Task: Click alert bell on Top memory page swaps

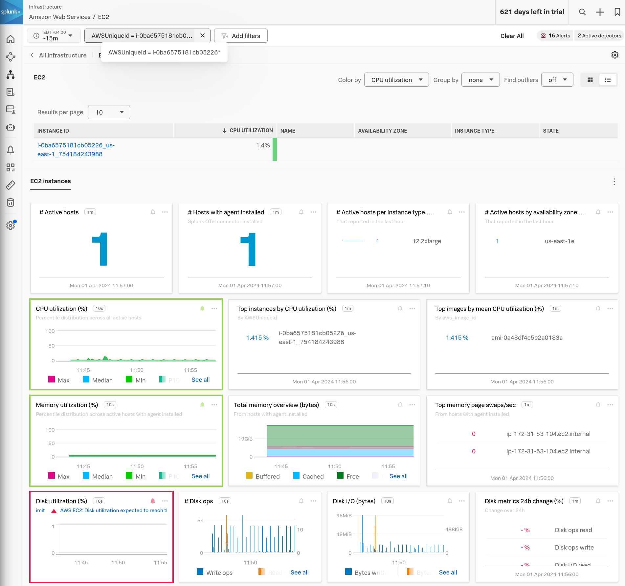Action: pyautogui.click(x=598, y=405)
